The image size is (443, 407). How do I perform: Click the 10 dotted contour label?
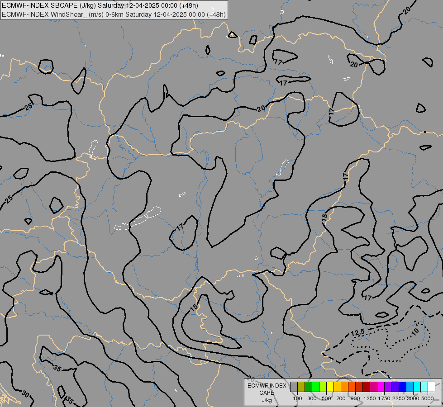point(415,331)
